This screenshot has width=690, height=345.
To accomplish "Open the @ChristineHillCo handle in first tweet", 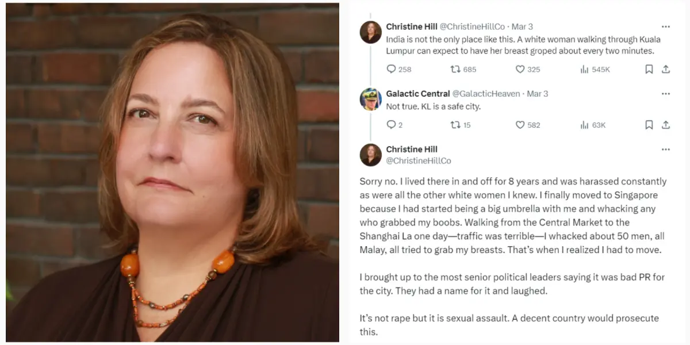I will click(472, 26).
